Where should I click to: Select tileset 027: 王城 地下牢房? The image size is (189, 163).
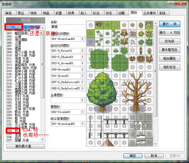pos(23,109)
